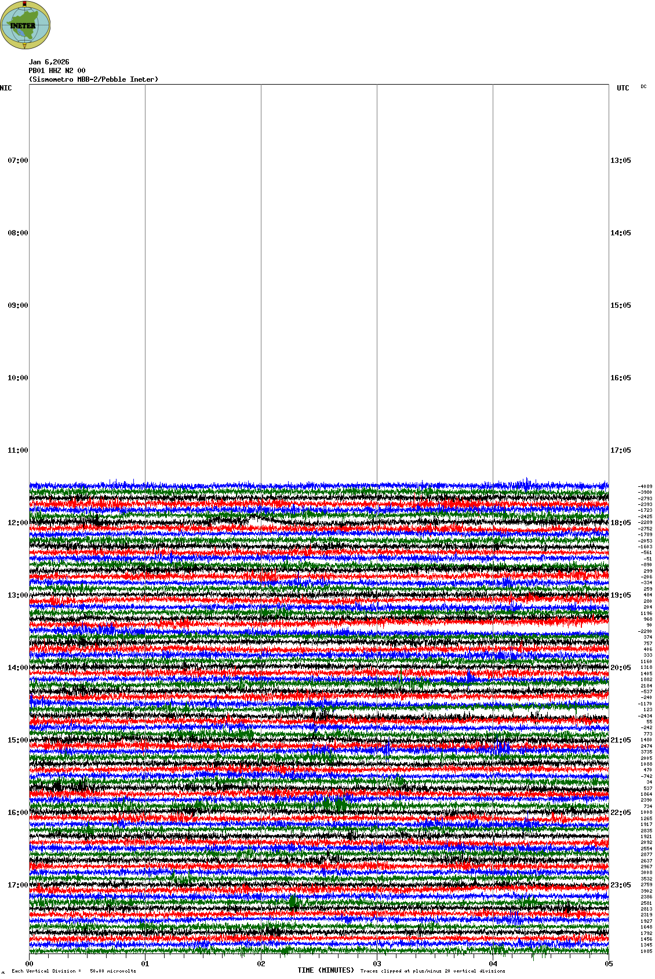655x979 pixels.
Task: Click the 00 minute axis tick label
Action: point(29,964)
